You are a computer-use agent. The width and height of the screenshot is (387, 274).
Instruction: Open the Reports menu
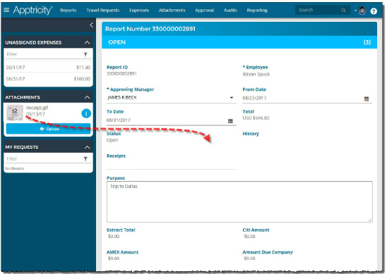click(x=68, y=11)
